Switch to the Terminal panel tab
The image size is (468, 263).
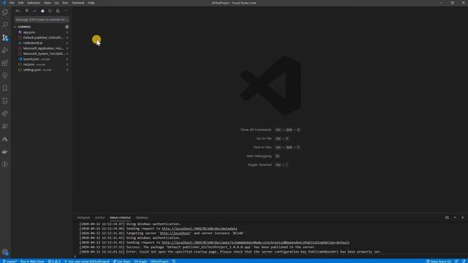[x=142, y=218]
